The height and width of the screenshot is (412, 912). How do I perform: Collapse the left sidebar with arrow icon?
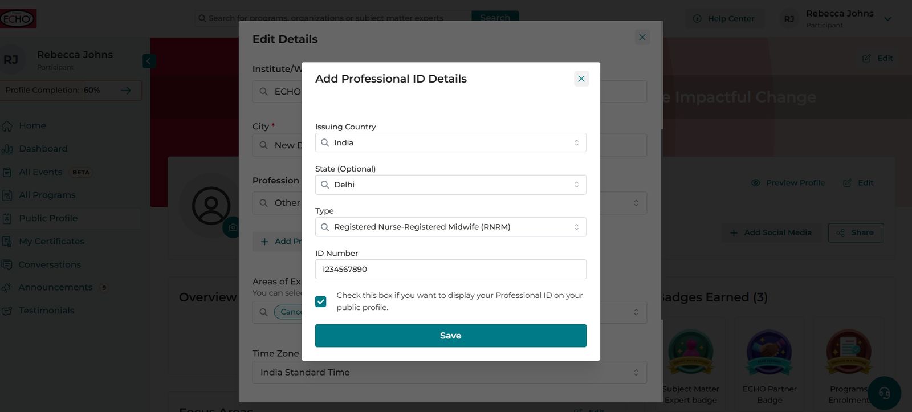(149, 61)
